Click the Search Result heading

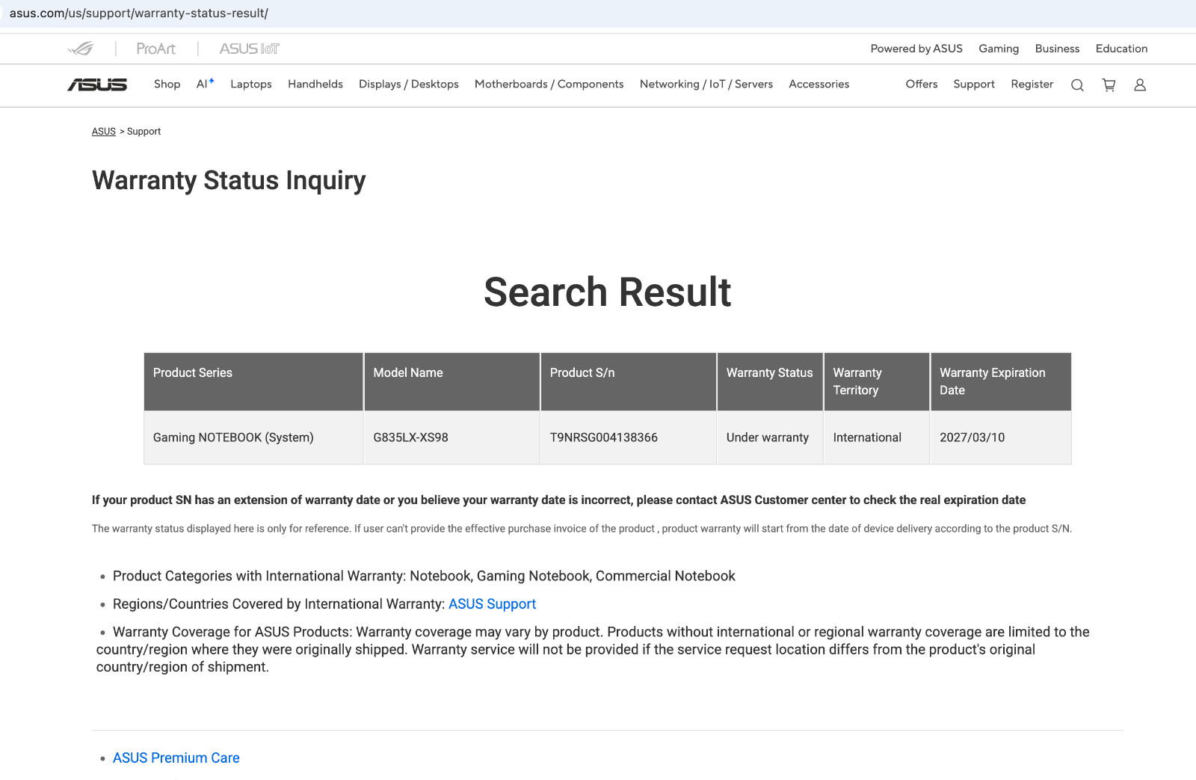(607, 292)
